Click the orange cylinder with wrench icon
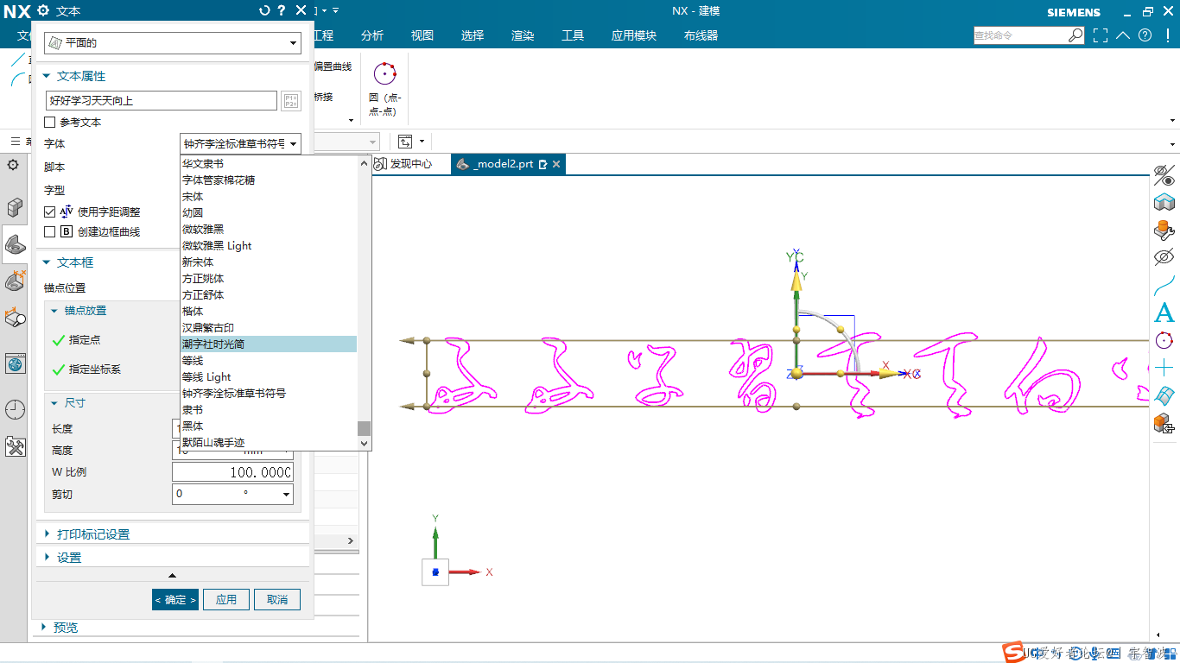Image resolution: width=1180 pixels, height=663 pixels. tap(1164, 230)
